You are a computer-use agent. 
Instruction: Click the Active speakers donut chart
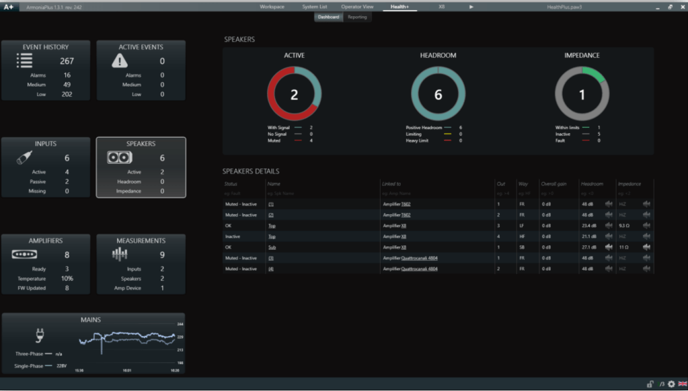click(294, 95)
